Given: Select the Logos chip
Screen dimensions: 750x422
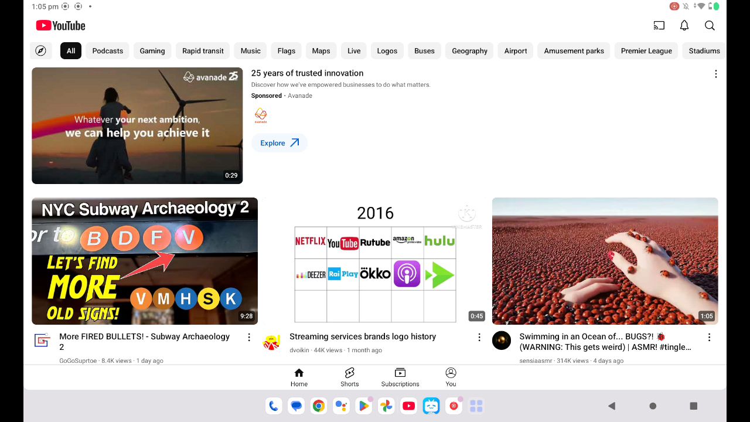Looking at the screenshot, I should coord(387,51).
